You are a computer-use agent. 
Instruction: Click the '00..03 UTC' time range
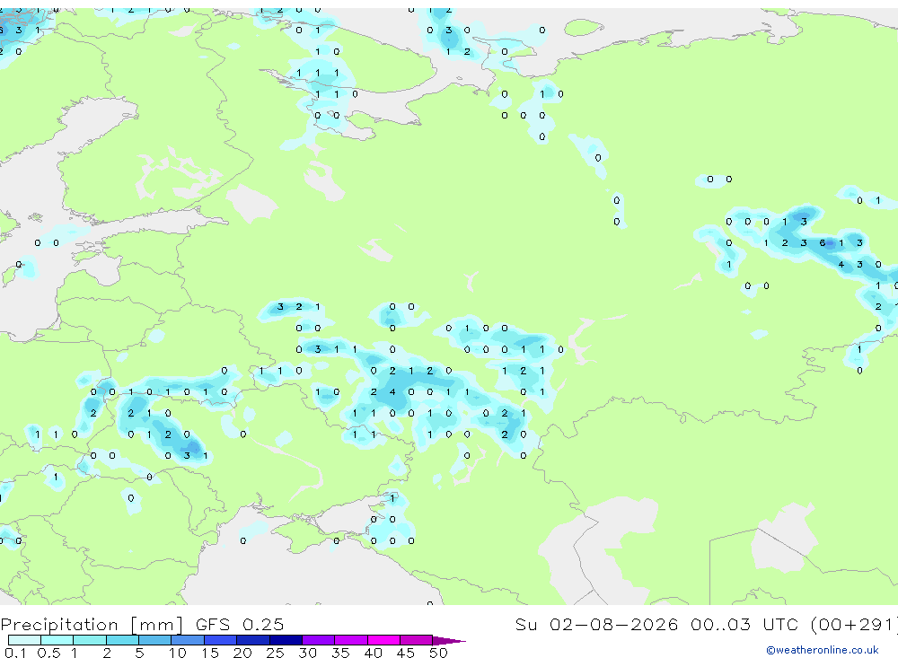pos(744,624)
